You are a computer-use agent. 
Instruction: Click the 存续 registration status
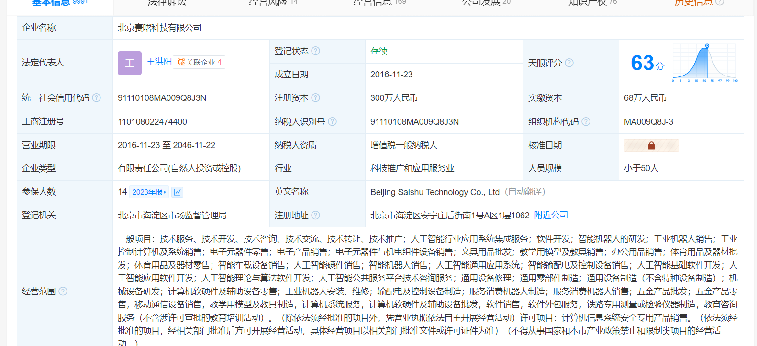click(379, 51)
